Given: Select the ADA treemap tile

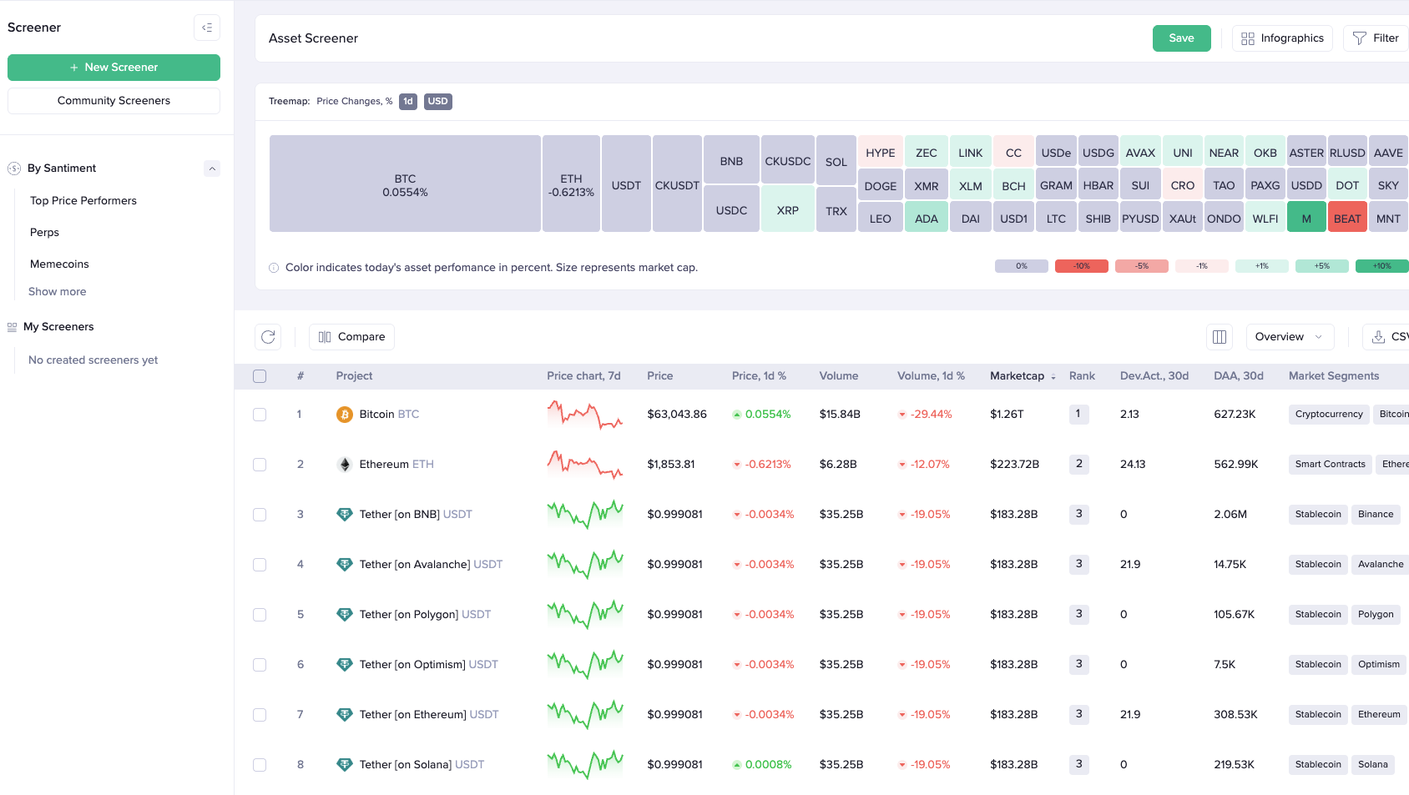Looking at the screenshot, I should click(927, 217).
